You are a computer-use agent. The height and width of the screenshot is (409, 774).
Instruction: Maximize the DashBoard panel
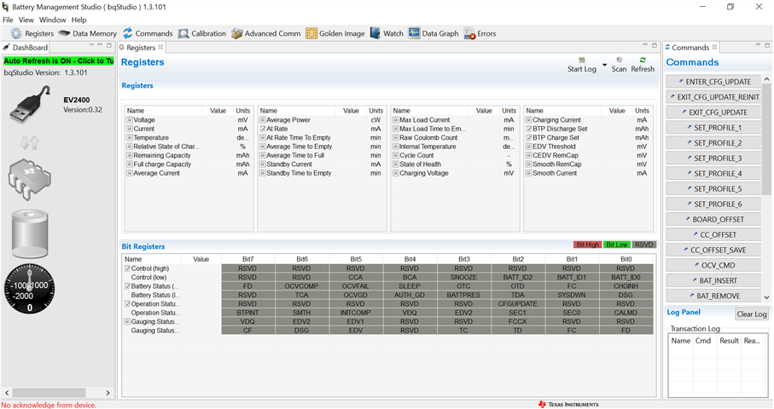click(x=109, y=45)
